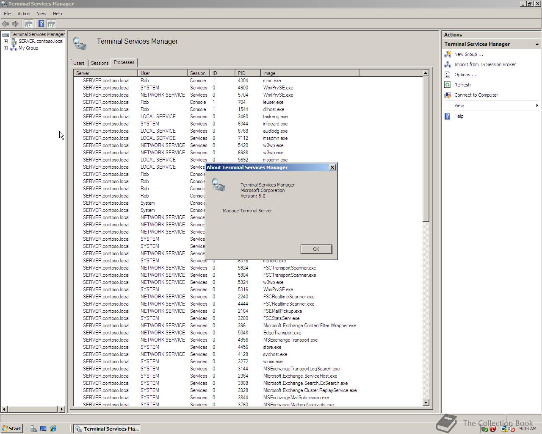Screen dimensions: 542x434
Task: Click the Forward arrow toolbar icon
Action: pos(15,24)
